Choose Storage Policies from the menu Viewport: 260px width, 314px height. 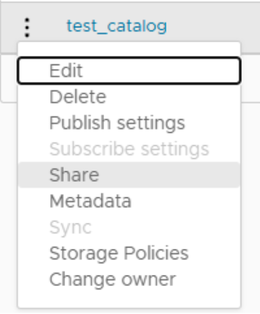(129, 253)
